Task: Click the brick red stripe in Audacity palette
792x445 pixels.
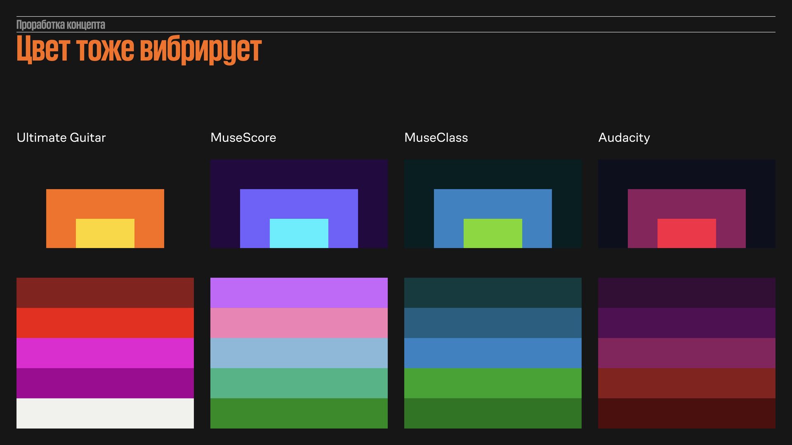Action: (686, 383)
